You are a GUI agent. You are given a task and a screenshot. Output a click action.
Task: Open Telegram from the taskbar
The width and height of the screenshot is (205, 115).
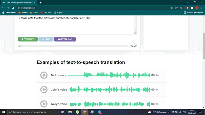coord(99,112)
